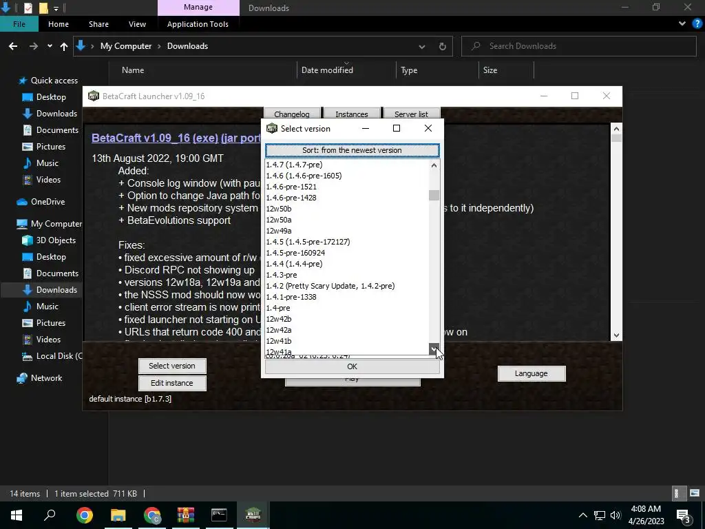This screenshot has width=705, height=529.
Task: Open the Changelog tab in BetaCraft
Action: tap(292, 114)
